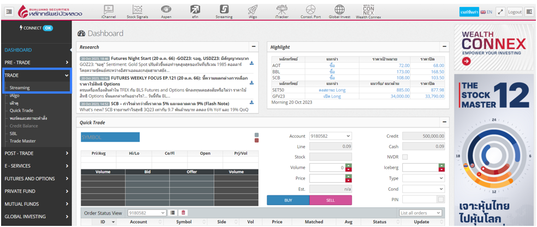Click the fullscreen expand arrows icon
The width and height of the screenshot is (537, 227).
click(x=500, y=11)
